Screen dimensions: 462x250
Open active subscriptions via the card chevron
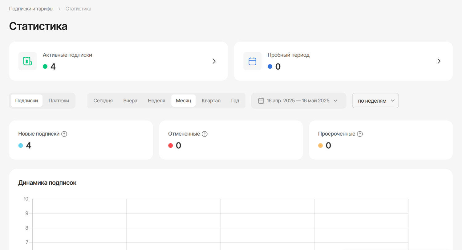click(x=214, y=61)
